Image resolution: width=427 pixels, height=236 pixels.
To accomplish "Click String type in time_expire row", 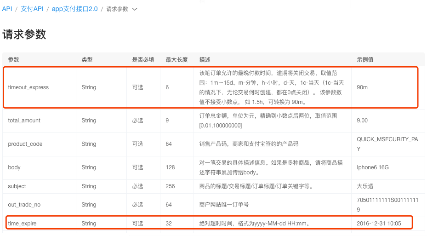I will pyautogui.click(x=89, y=224).
